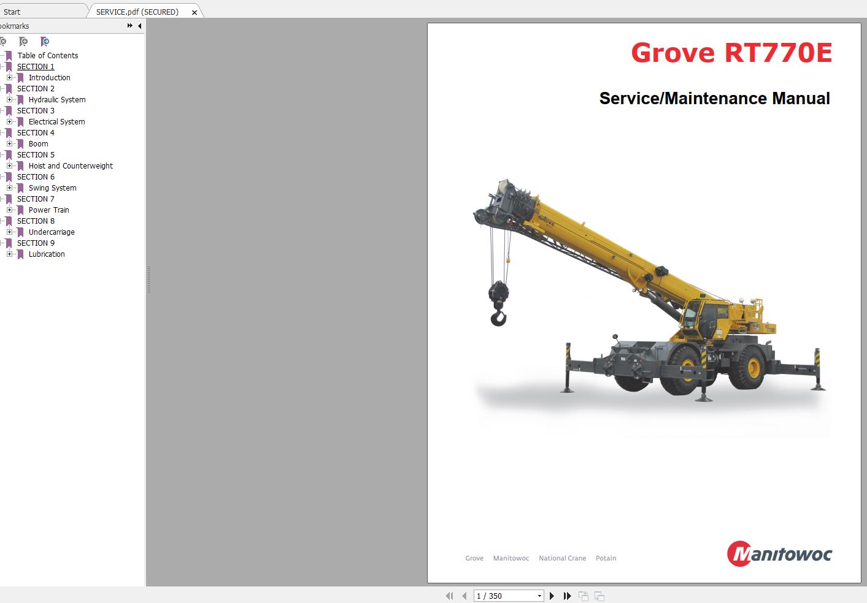Image resolution: width=867 pixels, height=603 pixels.
Task: Click the purple bookmark icon beside SECTION 4
Action: (x=9, y=133)
